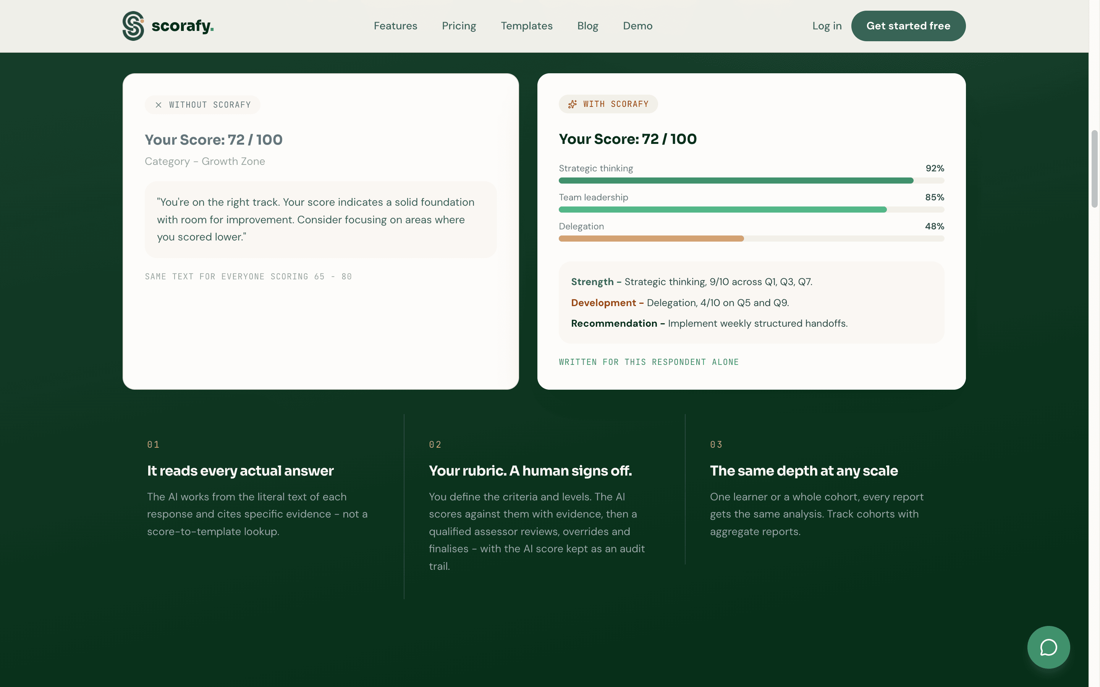Viewport: 1100px width, 687px height.
Task: Click the step number 03
Action: pyautogui.click(x=716, y=444)
